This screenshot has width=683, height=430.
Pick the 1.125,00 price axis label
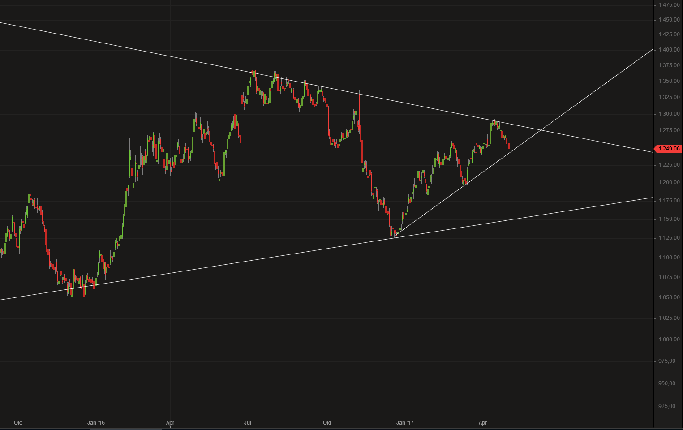669,238
